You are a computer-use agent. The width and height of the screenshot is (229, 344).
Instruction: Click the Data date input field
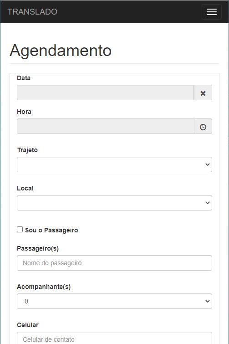point(106,92)
